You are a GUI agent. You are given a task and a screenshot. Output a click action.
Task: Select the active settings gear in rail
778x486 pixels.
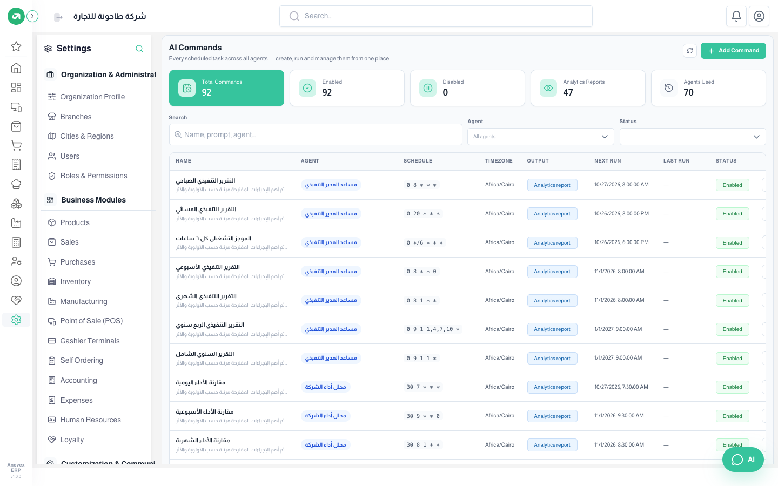coord(16,320)
